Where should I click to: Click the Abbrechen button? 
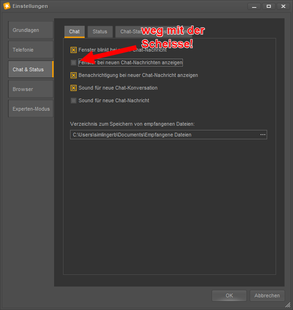[x=267, y=295]
